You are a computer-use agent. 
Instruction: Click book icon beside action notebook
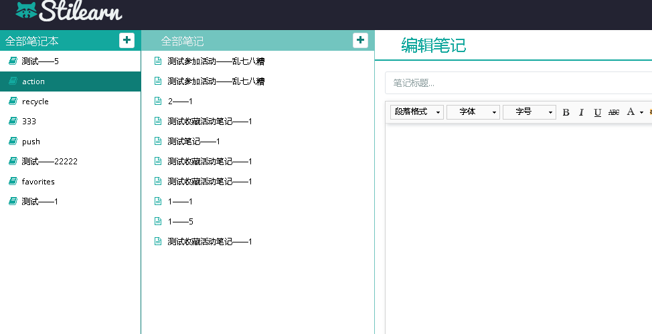[13, 81]
